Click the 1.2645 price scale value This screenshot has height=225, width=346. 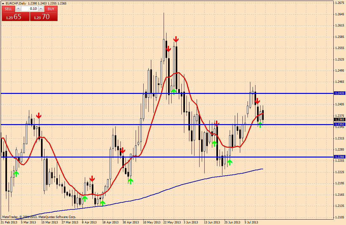[340, 14]
